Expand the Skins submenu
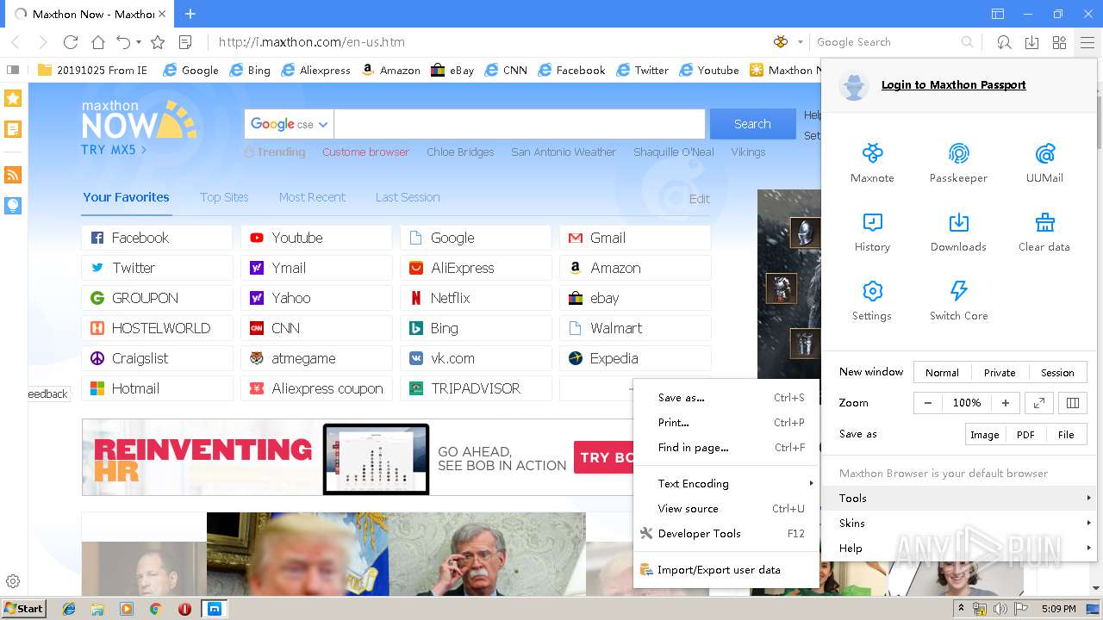The width and height of the screenshot is (1103, 620). (958, 523)
